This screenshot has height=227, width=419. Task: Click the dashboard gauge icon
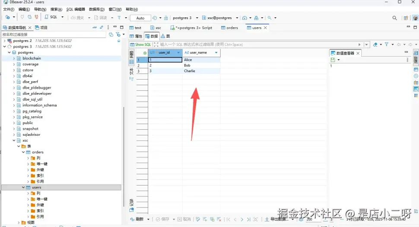tap(244, 18)
